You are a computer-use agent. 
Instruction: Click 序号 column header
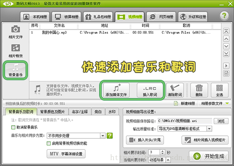point(34,25)
